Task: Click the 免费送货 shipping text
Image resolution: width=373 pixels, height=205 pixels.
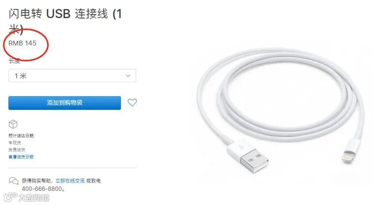Action: coord(17,150)
